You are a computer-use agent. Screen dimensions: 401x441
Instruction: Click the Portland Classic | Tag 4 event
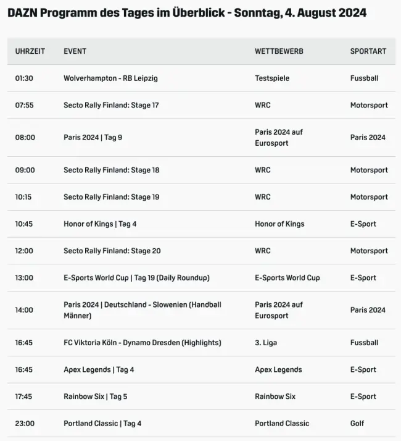tap(102, 423)
